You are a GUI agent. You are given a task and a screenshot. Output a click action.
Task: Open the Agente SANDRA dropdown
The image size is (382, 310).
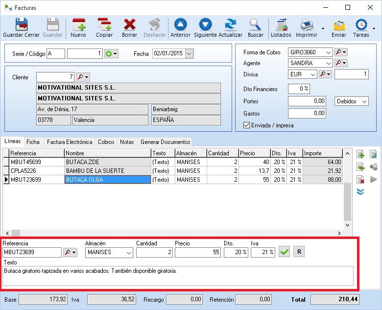[x=328, y=63]
